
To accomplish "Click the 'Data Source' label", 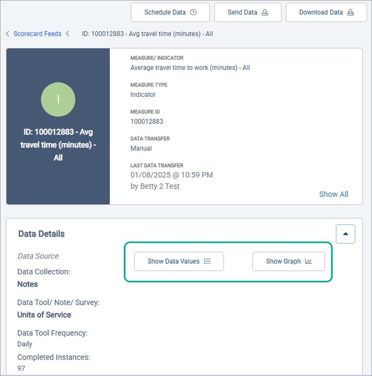I will click(38, 256).
